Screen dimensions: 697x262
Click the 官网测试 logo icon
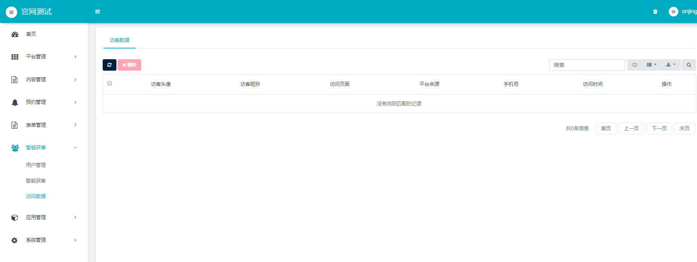(11, 12)
